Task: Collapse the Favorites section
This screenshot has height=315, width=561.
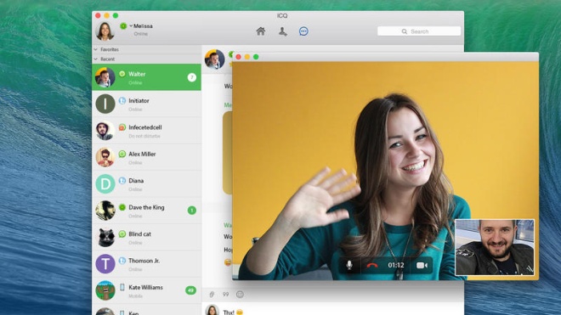Action: [96, 49]
